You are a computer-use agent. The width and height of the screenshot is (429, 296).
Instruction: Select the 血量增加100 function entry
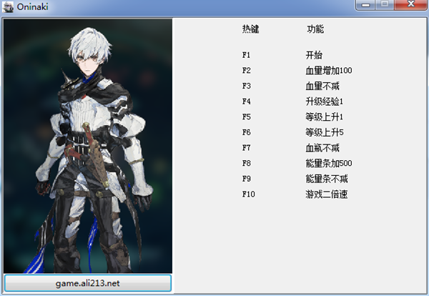(328, 70)
